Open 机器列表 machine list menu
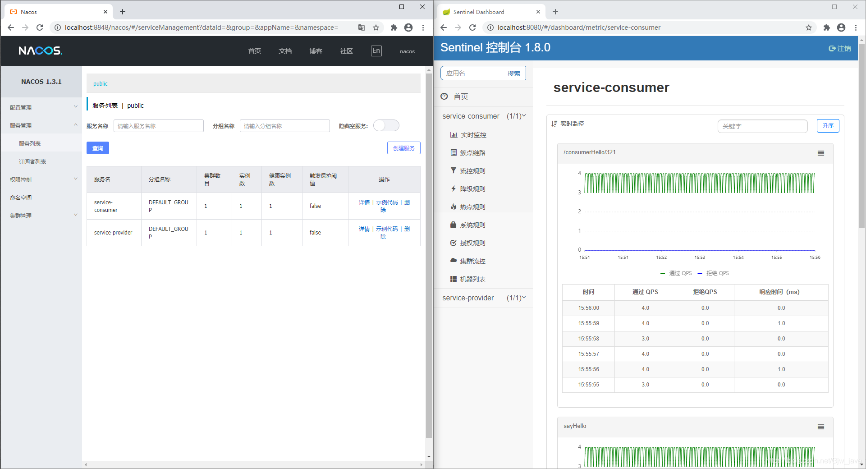Viewport: 866px width, 469px height. coord(468,279)
